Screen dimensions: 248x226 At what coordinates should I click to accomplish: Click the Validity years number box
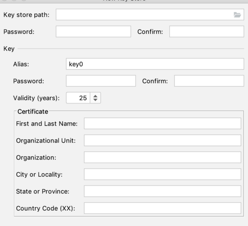point(79,98)
